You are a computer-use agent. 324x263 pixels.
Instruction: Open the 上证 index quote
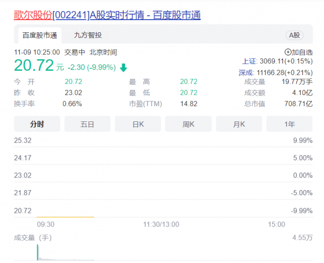(277, 61)
